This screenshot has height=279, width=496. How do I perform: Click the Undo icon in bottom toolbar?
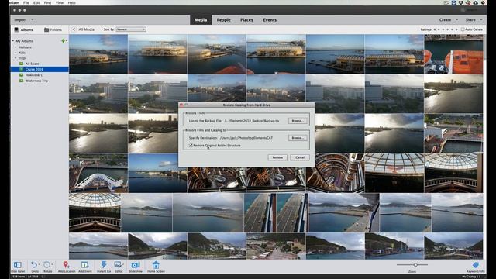click(x=34, y=265)
